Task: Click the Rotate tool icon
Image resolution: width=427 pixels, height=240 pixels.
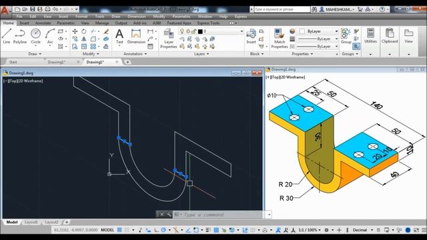Action: click(84, 31)
